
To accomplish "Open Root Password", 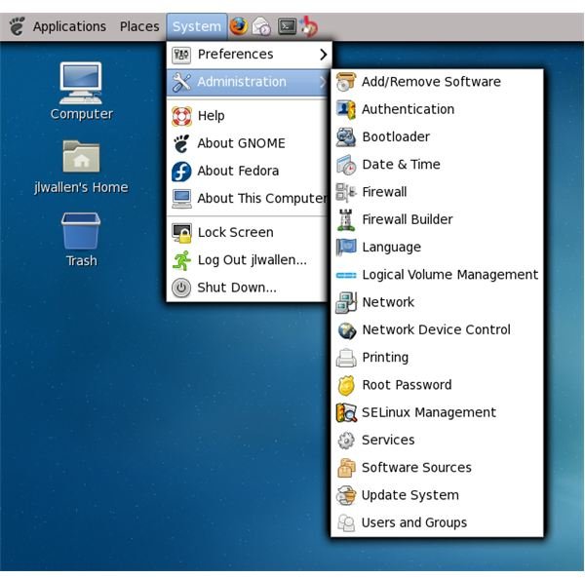I will click(437, 385).
